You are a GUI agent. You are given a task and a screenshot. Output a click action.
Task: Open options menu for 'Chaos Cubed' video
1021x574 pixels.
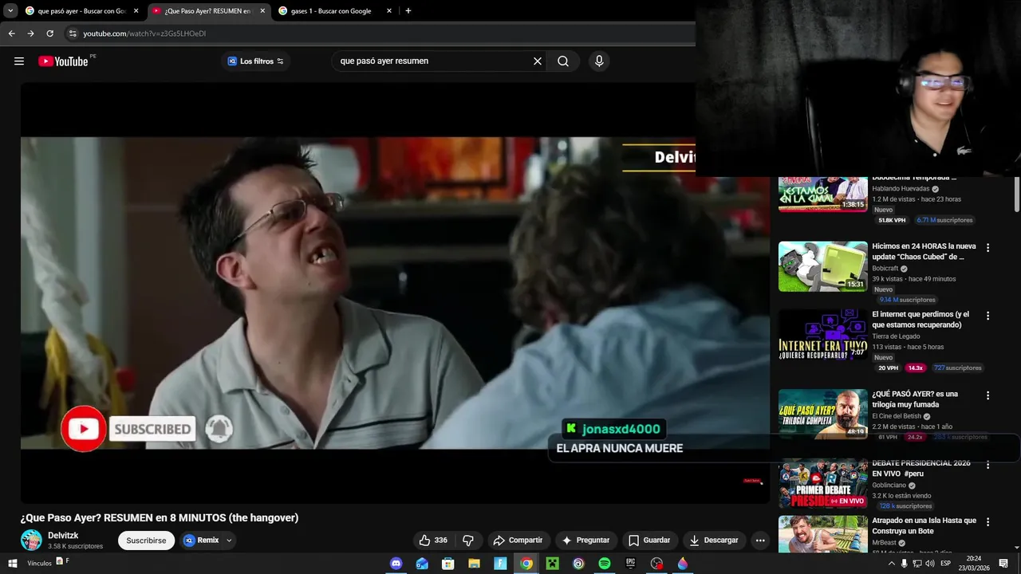click(987, 248)
